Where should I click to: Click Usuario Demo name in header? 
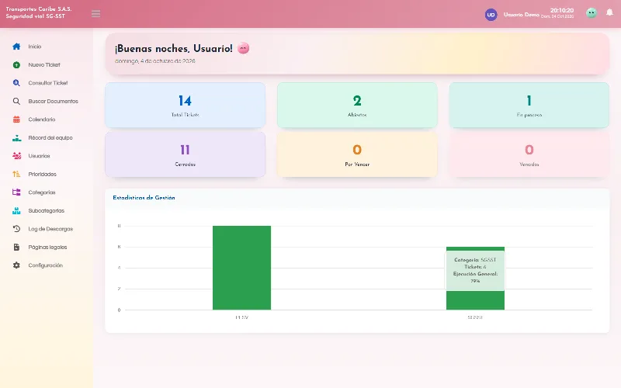[521, 14]
